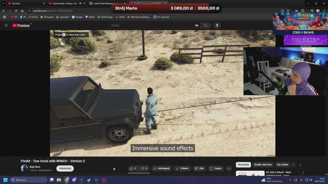Open options for Kali x Paluch video
This screenshot has height=184, width=328.
click(303, 173)
